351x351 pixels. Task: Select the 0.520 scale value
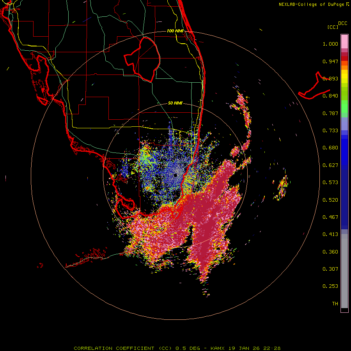tap(330, 200)
